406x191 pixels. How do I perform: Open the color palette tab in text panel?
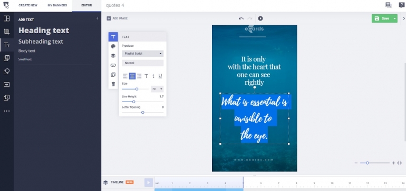(x=113, y=46)
